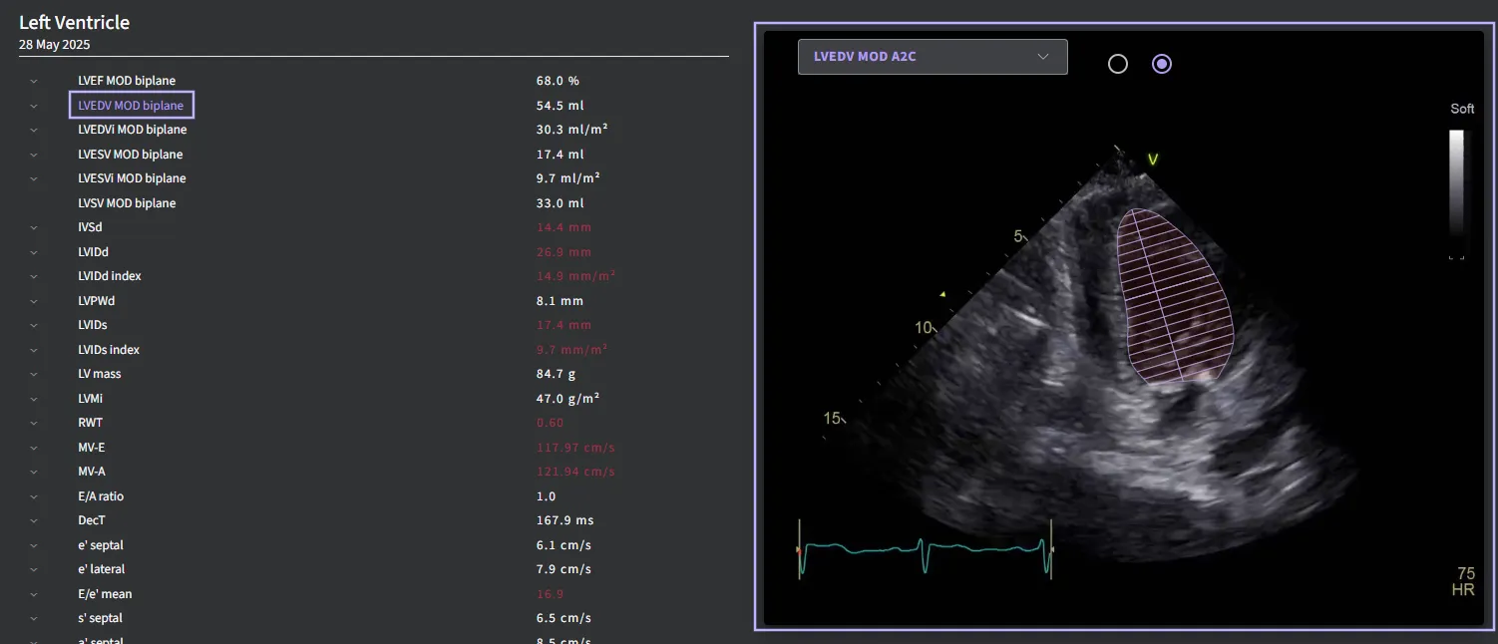Expand the E/A ratio row chevron
This screenshot has width=1498, height=644.
34,496
